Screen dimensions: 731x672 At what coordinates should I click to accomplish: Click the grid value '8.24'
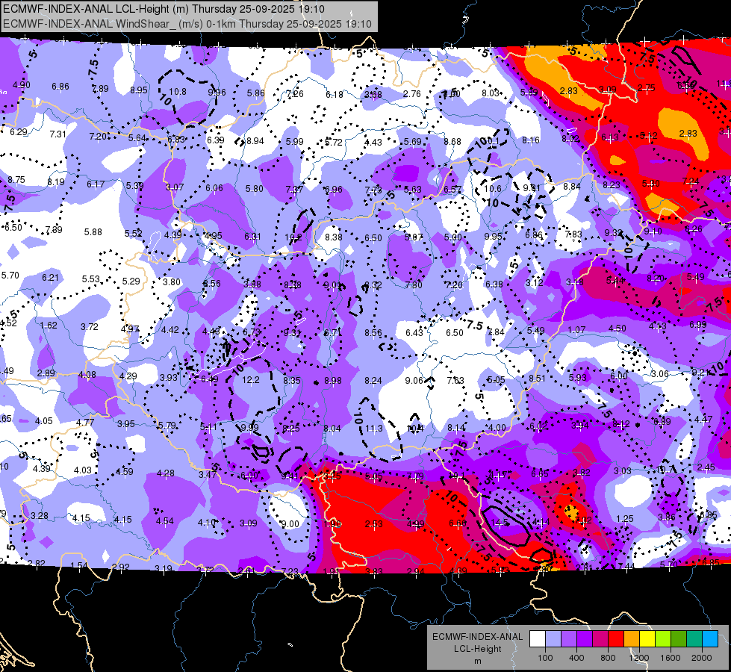[373, 381]
